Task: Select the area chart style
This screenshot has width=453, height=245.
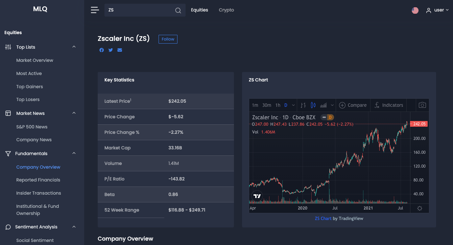Action: (x=323, y=105)
